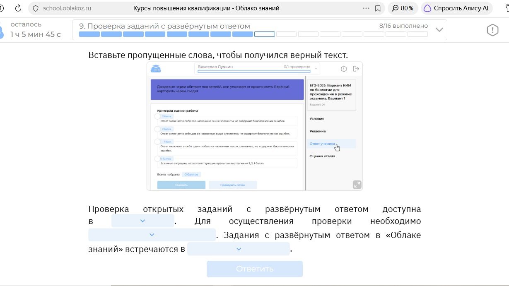The height and width of the screenshot is (286, 509).
Task: Select the current outlined progress segment
Action: 265,34
